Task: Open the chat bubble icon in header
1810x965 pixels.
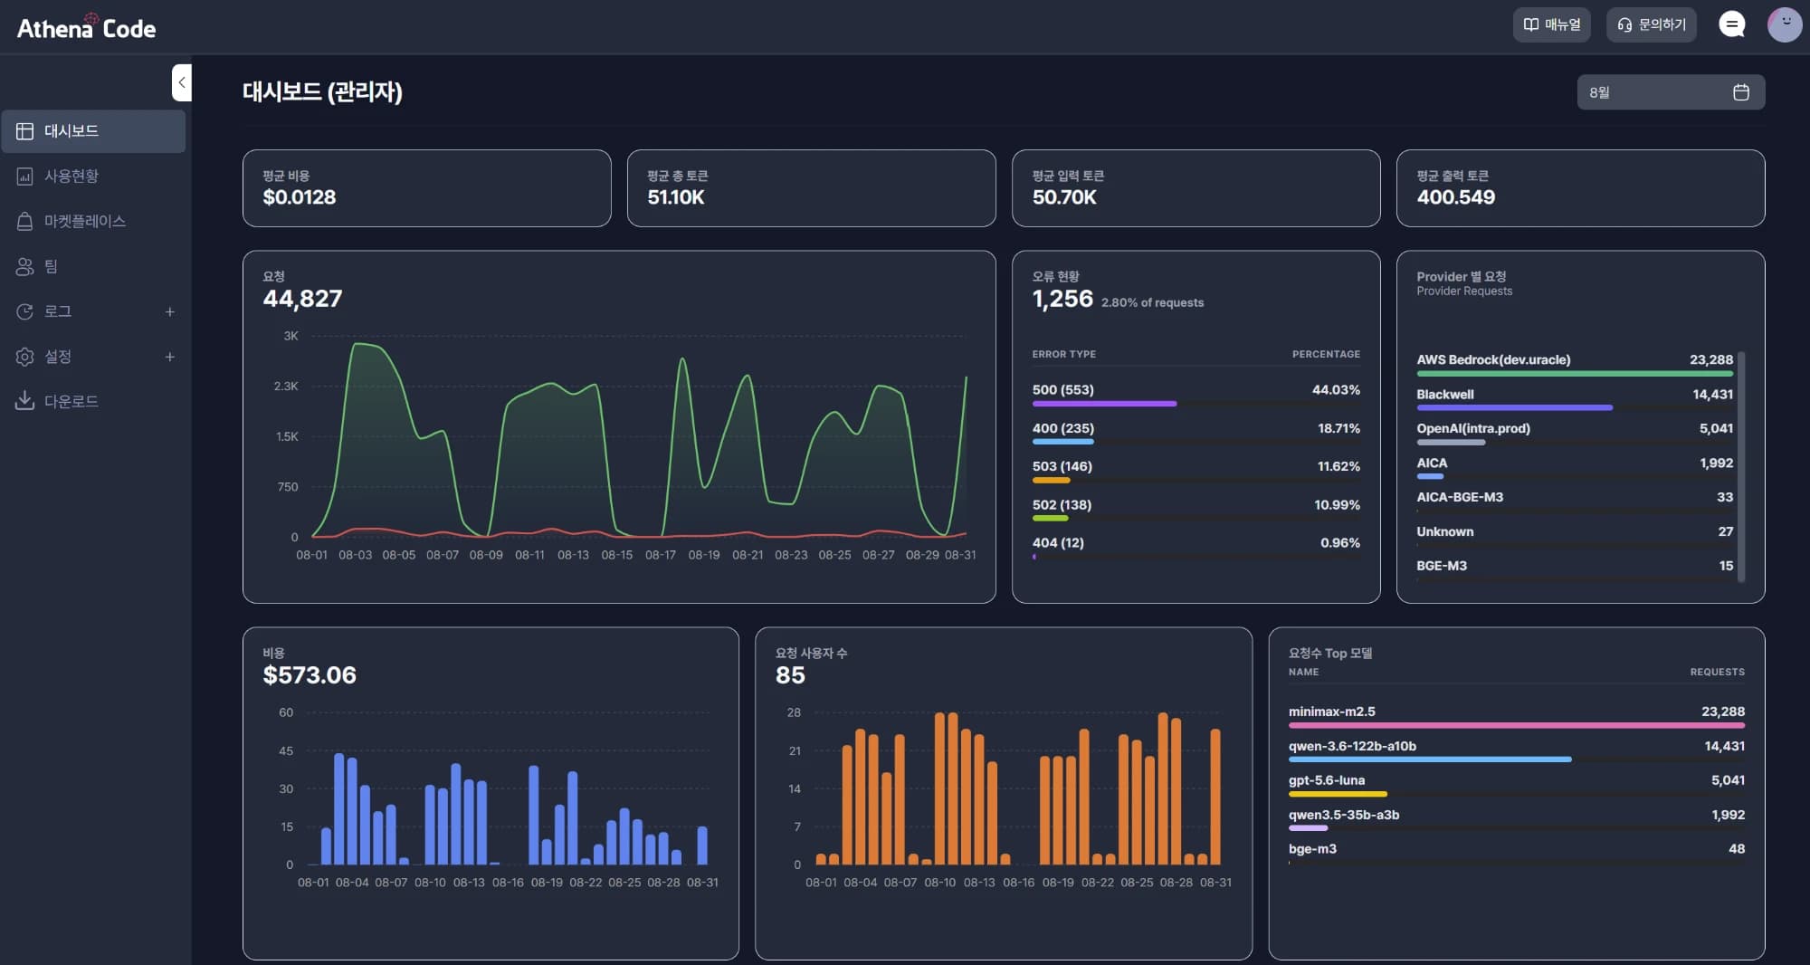Action: pyautogui.click(x=1732, y=24)
